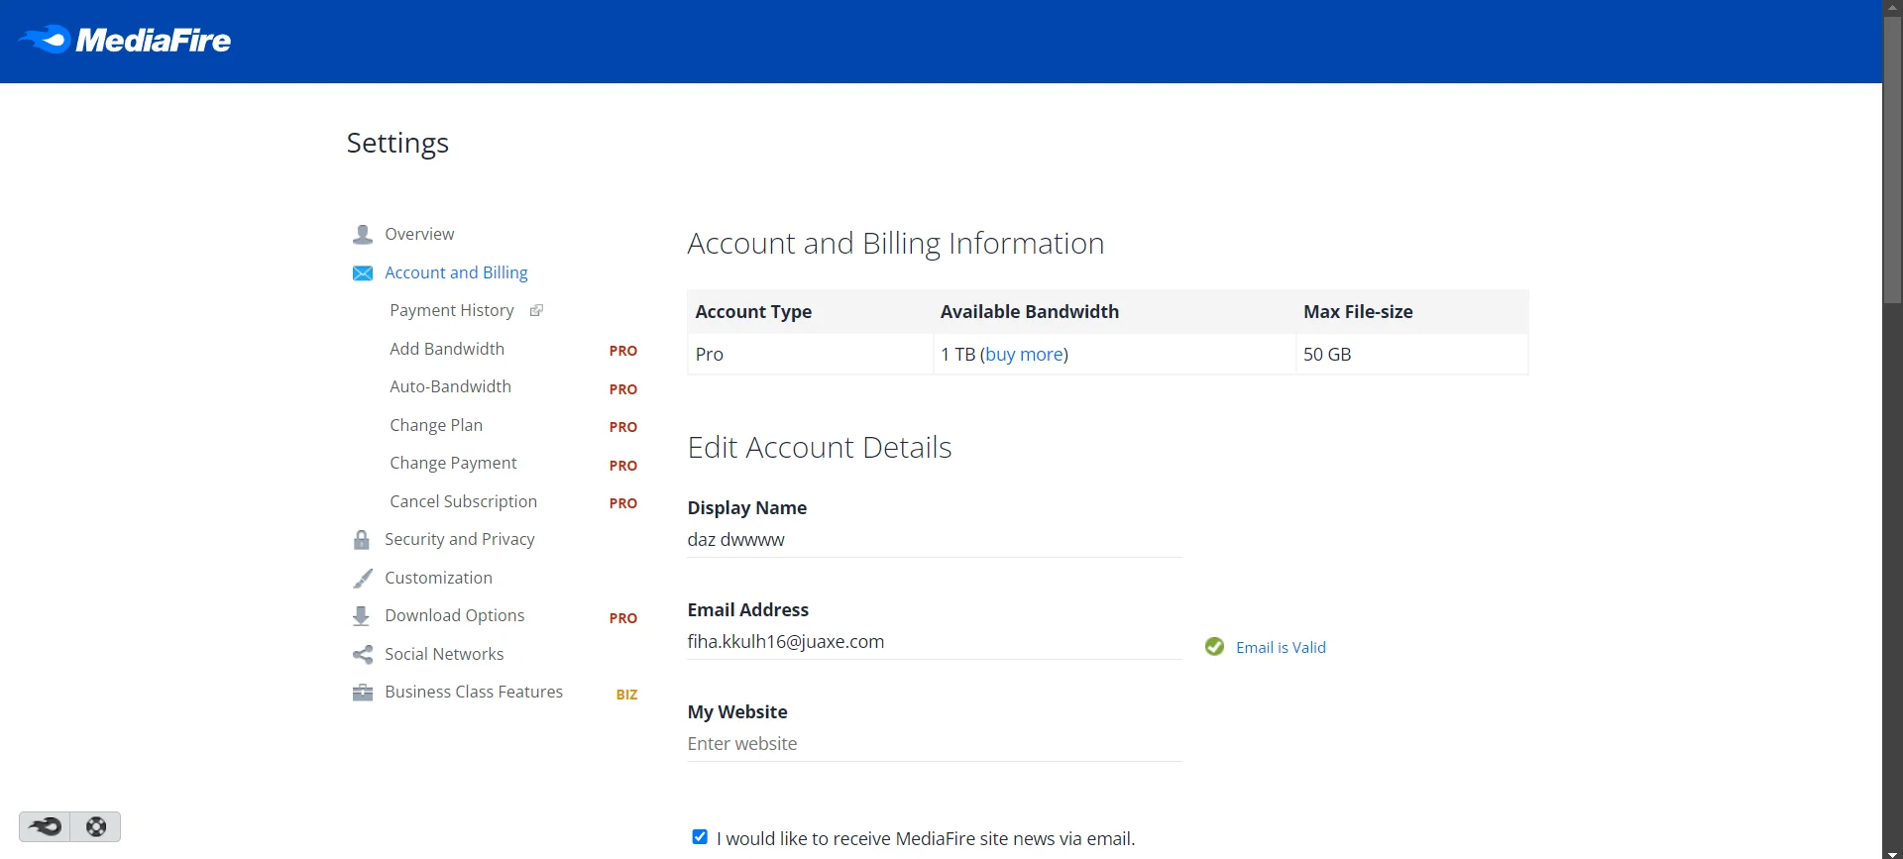
Task: Click the bottom-left MediaFire flame button
Action: coord(45,826)
